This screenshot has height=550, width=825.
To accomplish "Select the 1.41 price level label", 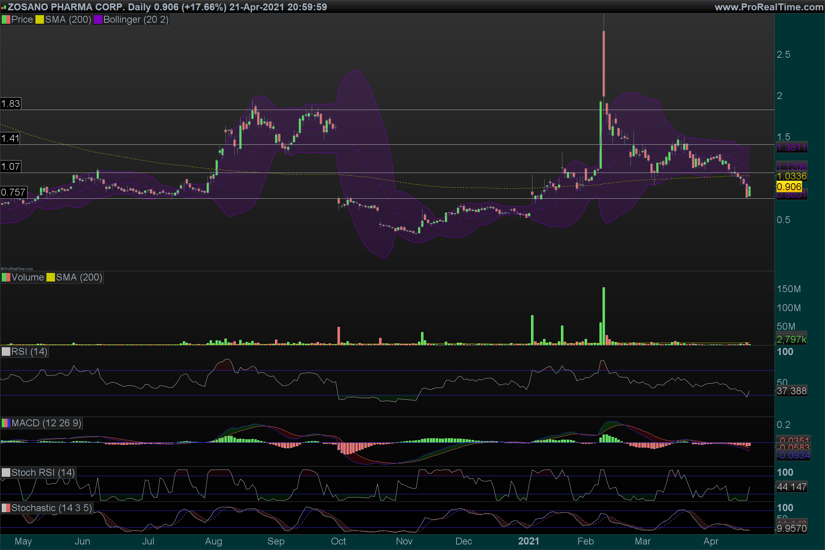I will pos(10,139).
